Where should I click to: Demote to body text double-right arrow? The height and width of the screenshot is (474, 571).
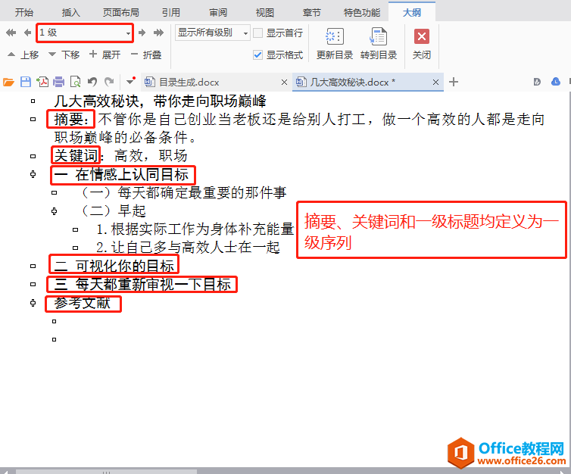point(159,33)
